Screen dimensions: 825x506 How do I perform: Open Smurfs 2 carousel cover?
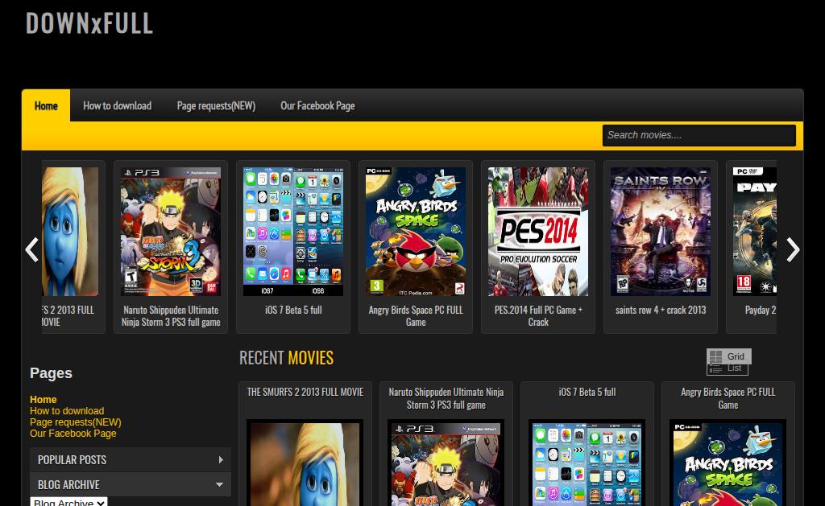[x=70, y=232]
